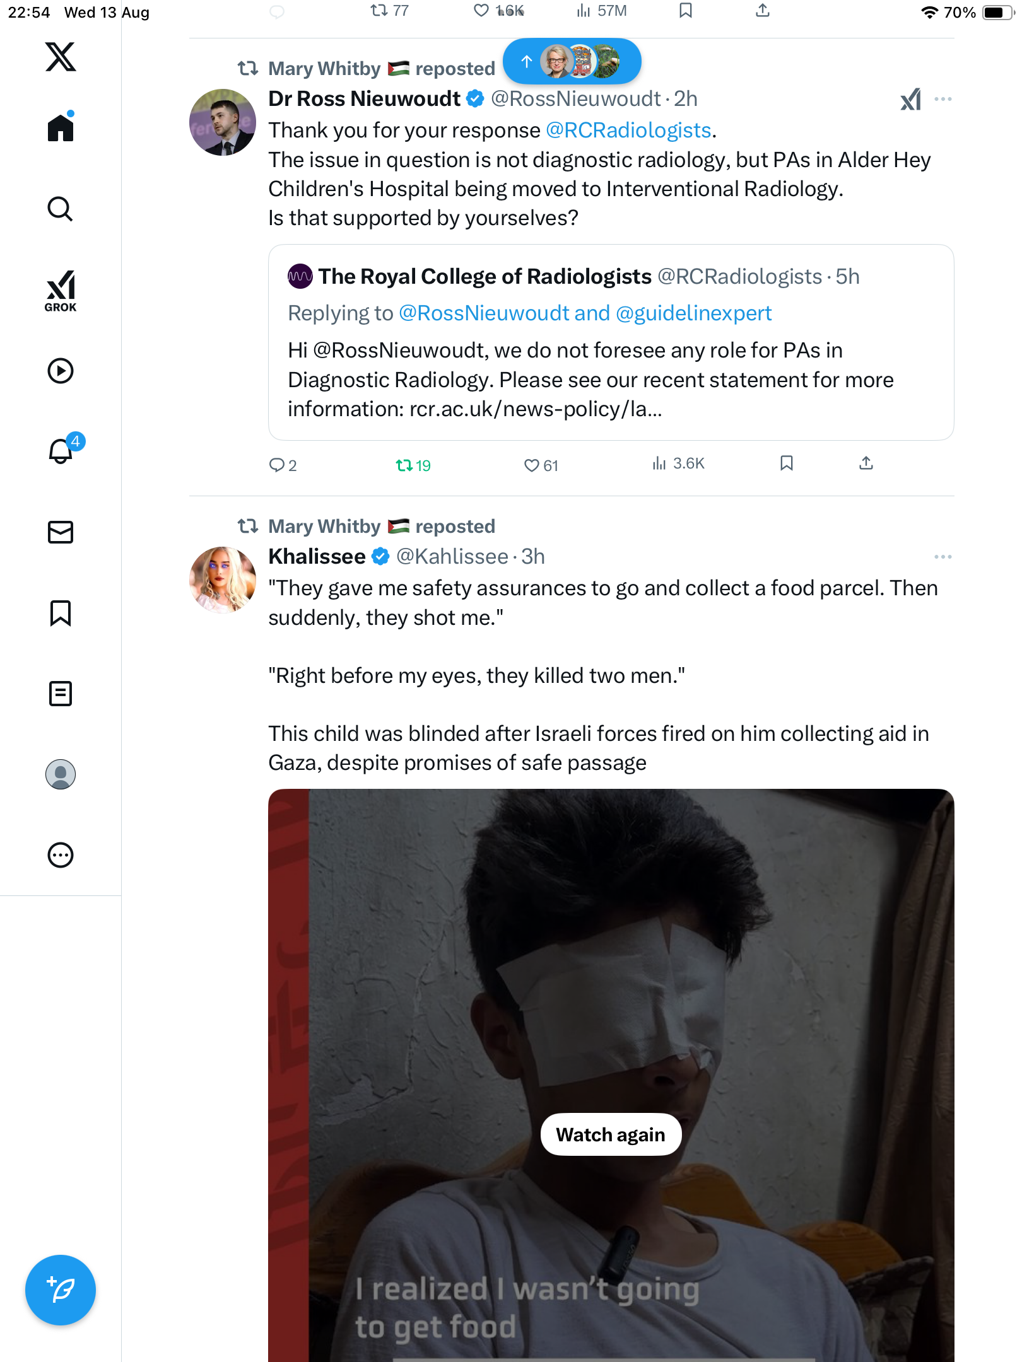Open the video play tab icon
Screen dimensions: 1022x1362
click(61, 371)
